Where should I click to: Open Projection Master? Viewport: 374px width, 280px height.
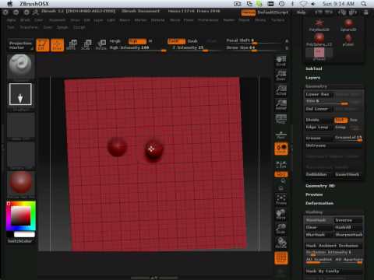click(20, 45)
